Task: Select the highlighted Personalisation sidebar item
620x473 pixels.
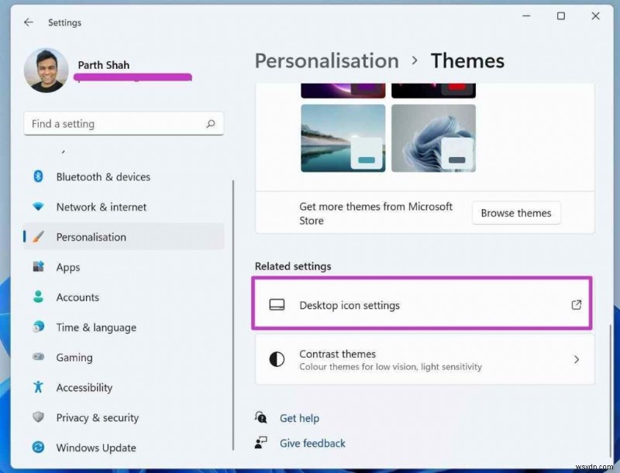Action: pos(91,237)
